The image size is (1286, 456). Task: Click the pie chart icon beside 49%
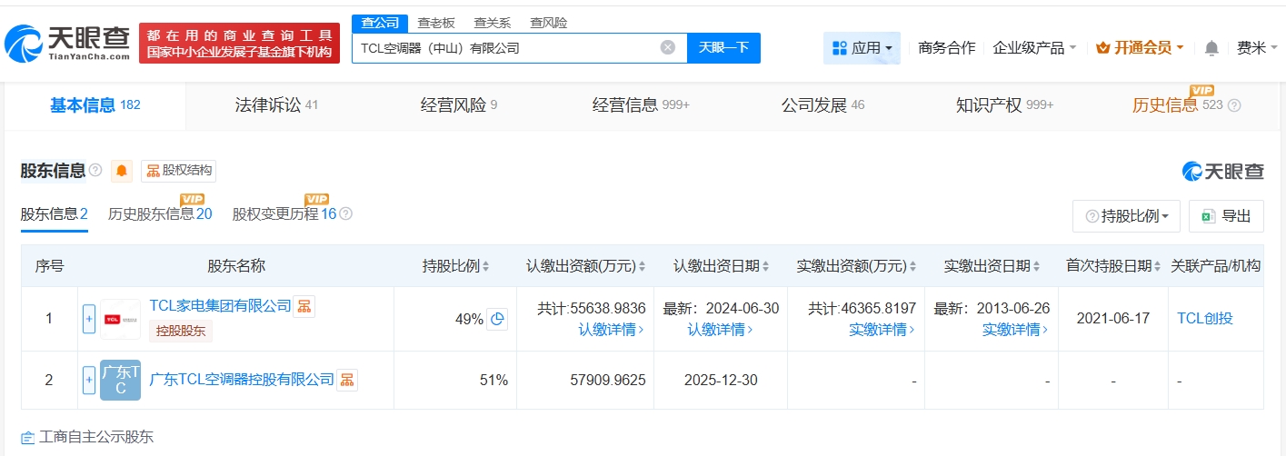coord(497,319)
